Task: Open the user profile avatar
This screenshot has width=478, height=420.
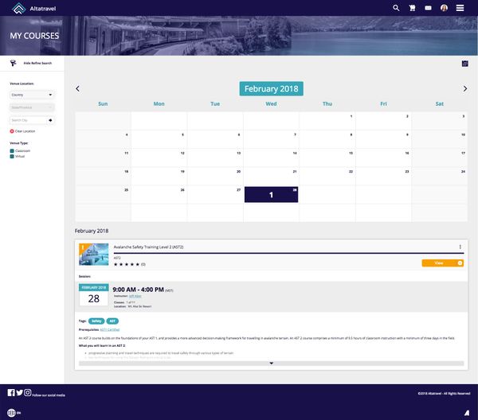Action: click(x=444, y=8)
